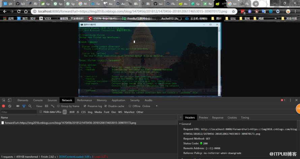Close the active browser tab
300x159 pixels.
coord(223,4)
